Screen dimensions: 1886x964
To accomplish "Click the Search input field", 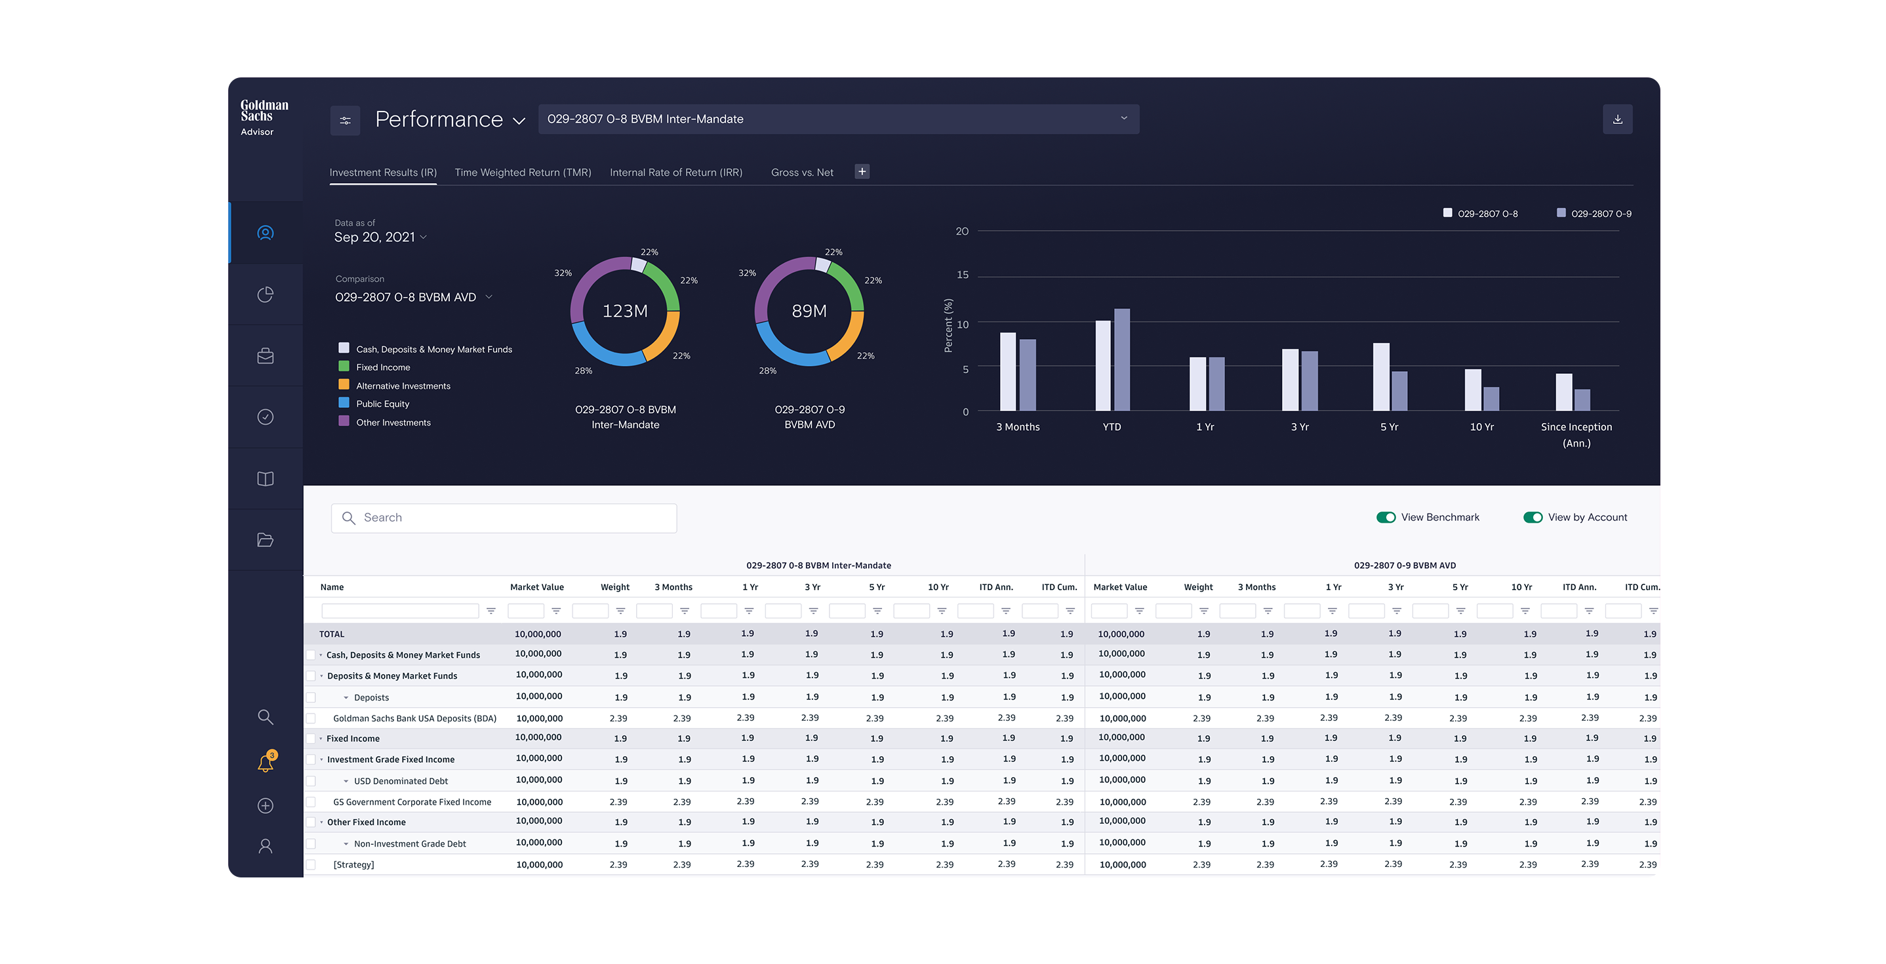I will point(504,518).
